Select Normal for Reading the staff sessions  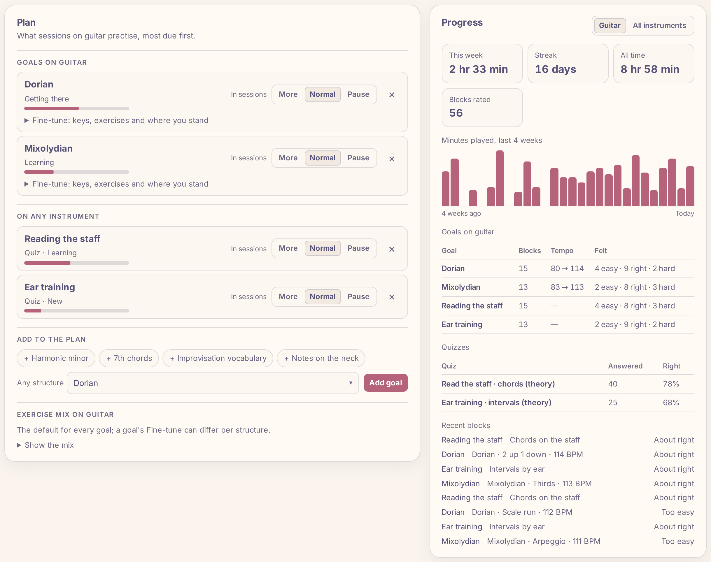323,248
